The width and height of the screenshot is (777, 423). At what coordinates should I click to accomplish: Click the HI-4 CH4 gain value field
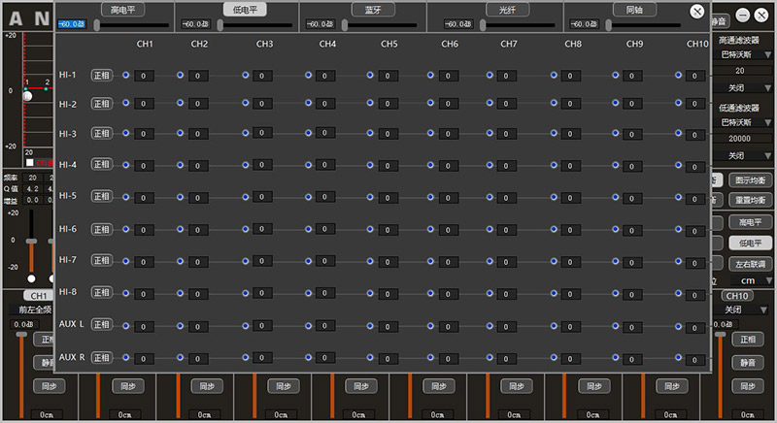pyautogui.click(x=327, y=165)
